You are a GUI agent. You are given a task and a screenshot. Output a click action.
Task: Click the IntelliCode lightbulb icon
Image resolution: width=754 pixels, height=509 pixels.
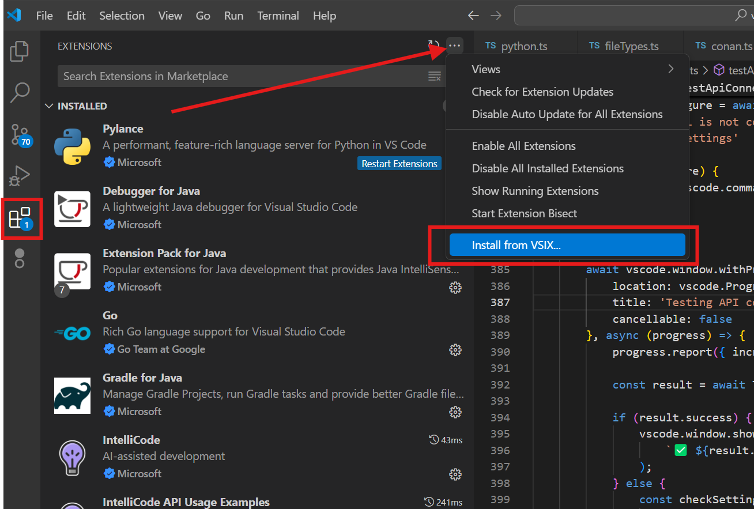pos(73,458)
